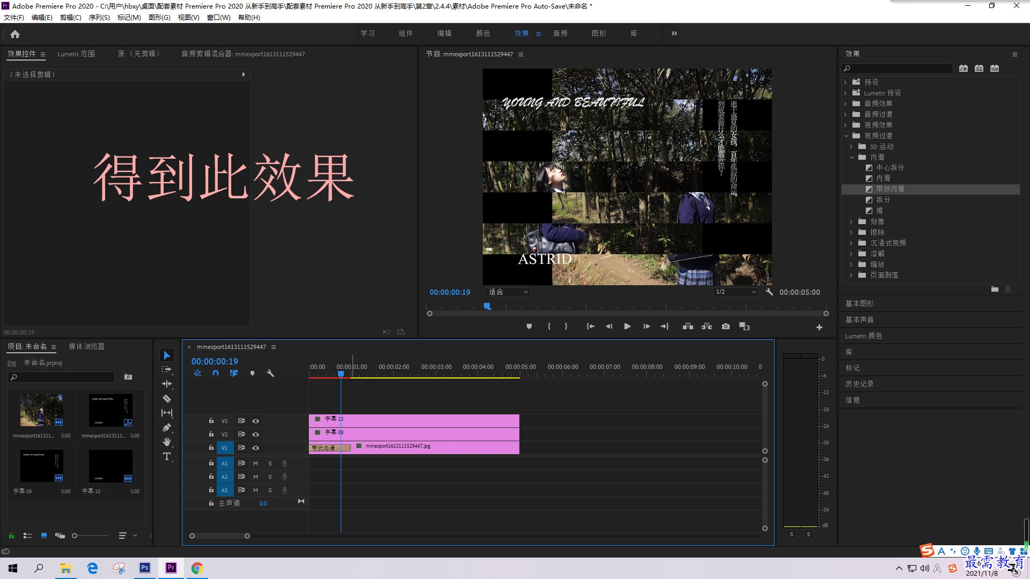Click Go to In point button
The width and height of the screenshot is (1030, 579).
point(590,326)
